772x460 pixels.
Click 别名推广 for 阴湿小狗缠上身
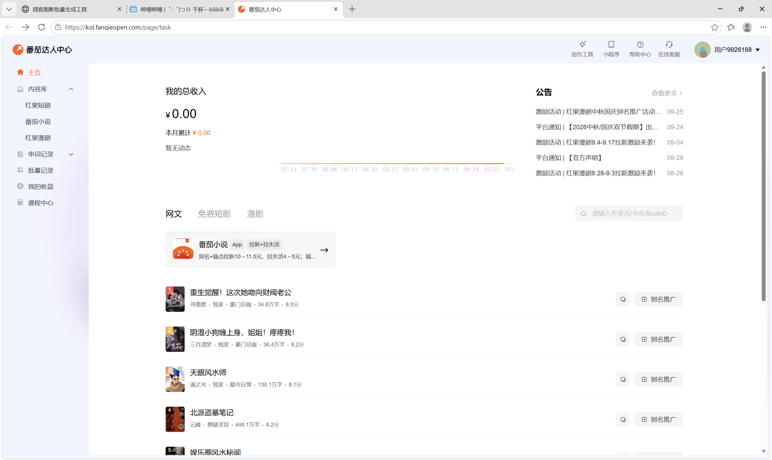658,339
